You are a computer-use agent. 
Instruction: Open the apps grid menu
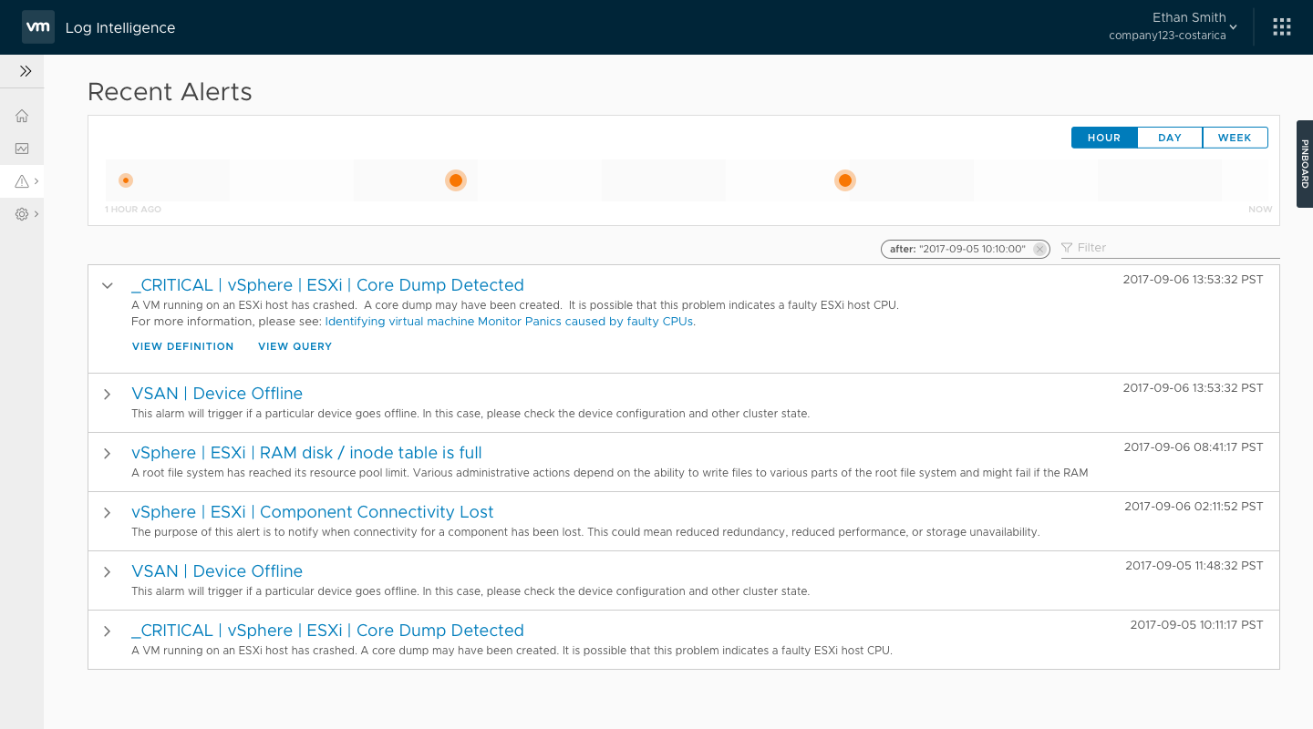[x=1282, y=27]
